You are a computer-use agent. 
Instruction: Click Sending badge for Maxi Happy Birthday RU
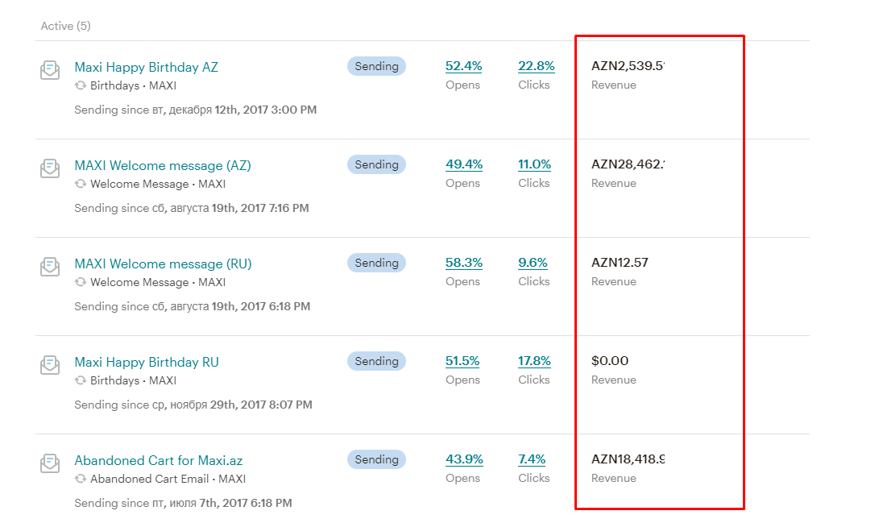[376, 361]
